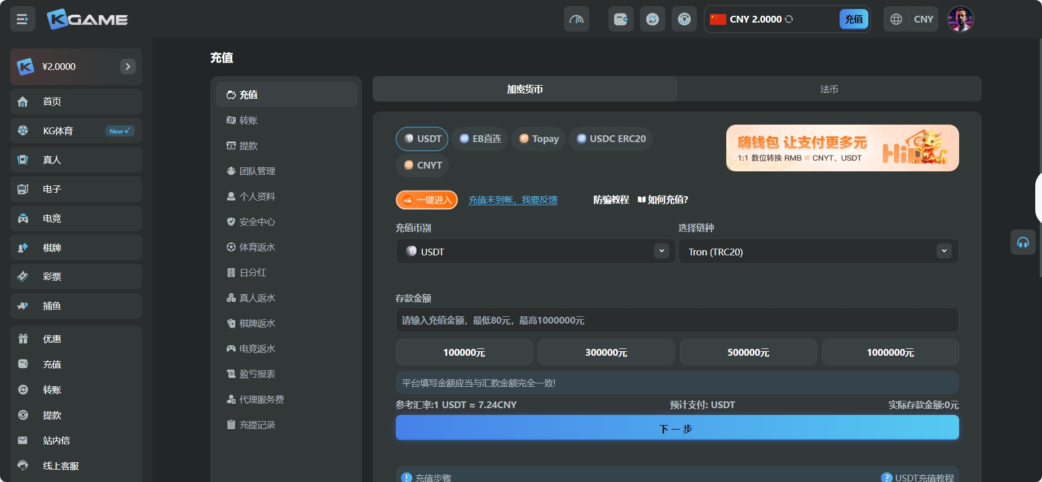This screenshot has height=482, width=1042.
Task: Click the KGAME logo
Action: coord(87,20)
